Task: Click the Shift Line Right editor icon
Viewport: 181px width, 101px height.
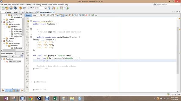Action: (83, 15)
